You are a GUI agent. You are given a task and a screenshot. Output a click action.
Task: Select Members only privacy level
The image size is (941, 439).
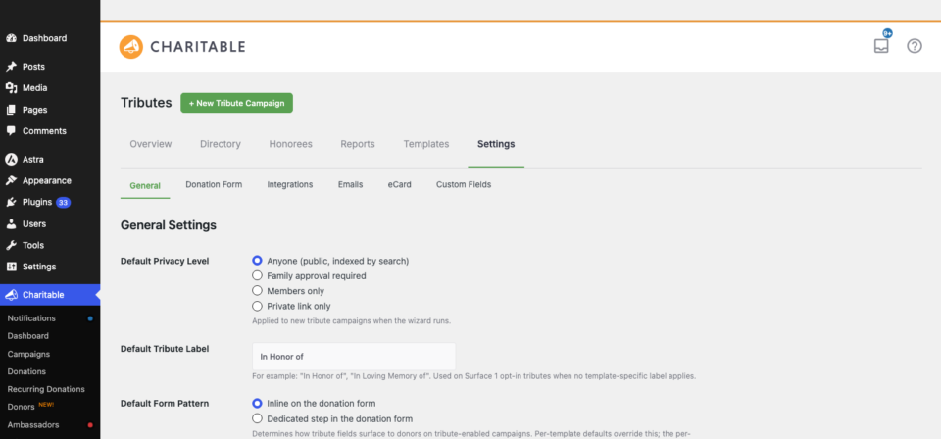pyautogui.click(x=257, y=291)
